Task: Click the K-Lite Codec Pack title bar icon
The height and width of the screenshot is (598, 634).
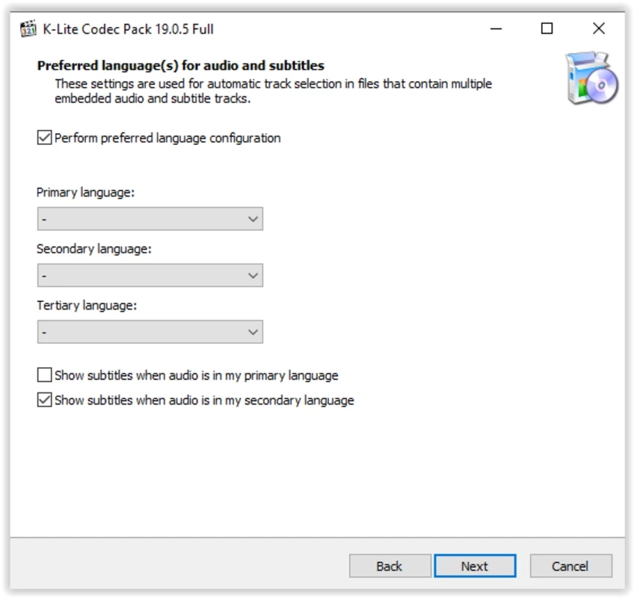Action: click(x=28, y=29)
